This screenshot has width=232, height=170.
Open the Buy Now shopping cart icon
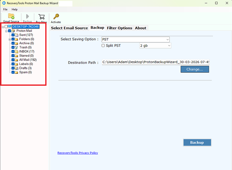[x=42, y=17]
